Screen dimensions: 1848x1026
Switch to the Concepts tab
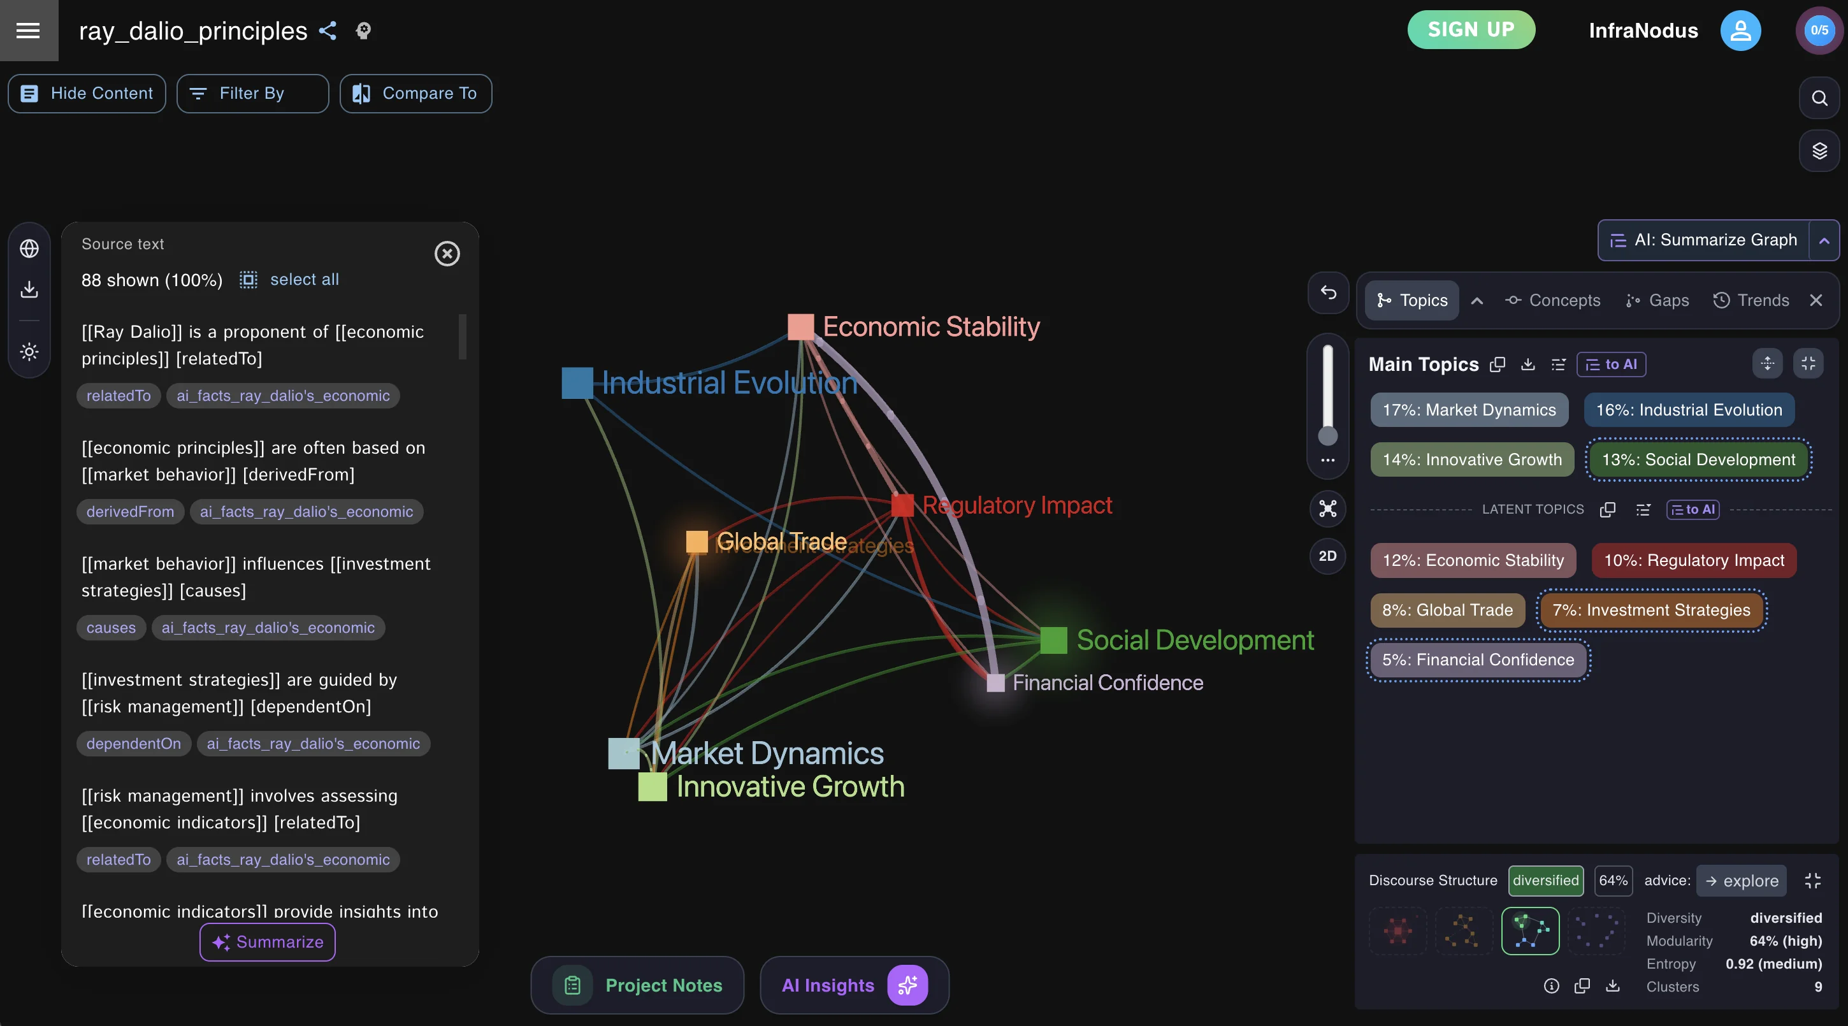(x=1552, y=301)
